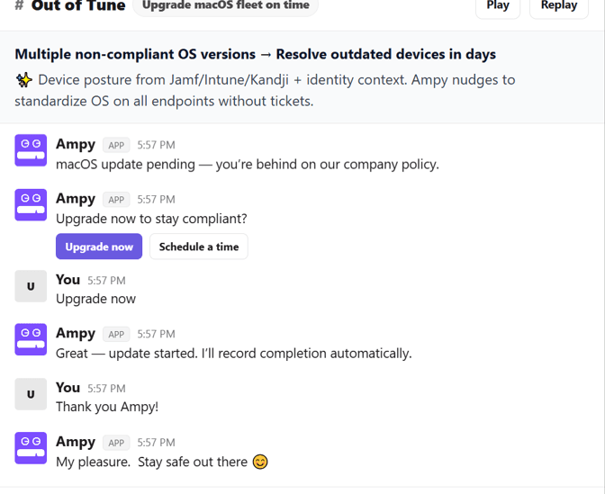This screenshot has width=605, height=494.
Task: Click the "You" sender name above "Upgrade now"
Action: 68,279
